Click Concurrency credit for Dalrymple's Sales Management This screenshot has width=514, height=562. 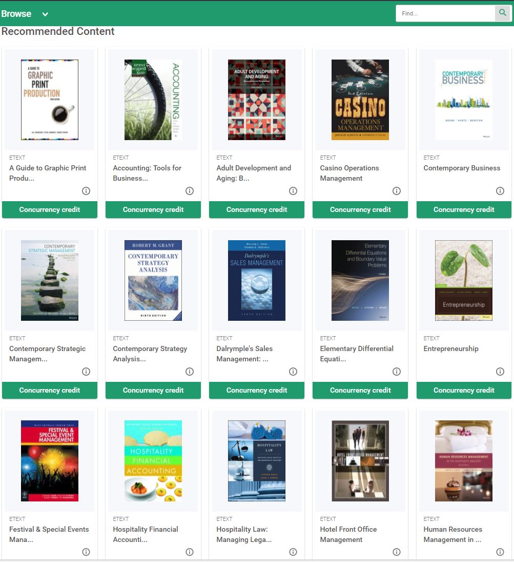[257, 390]
